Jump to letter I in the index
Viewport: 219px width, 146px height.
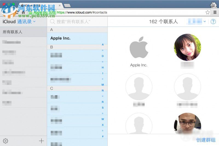pos(103,73)
